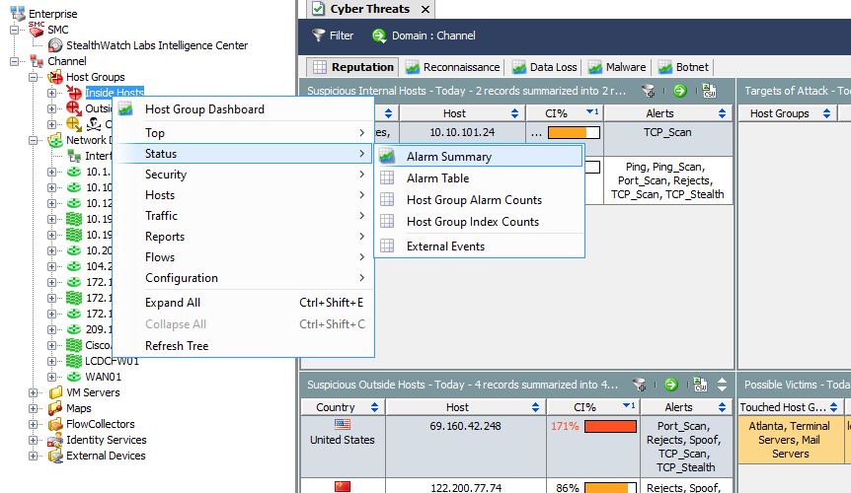Open the Reports submenu
This screenshot has width=851, height=493.
(244, 237)
